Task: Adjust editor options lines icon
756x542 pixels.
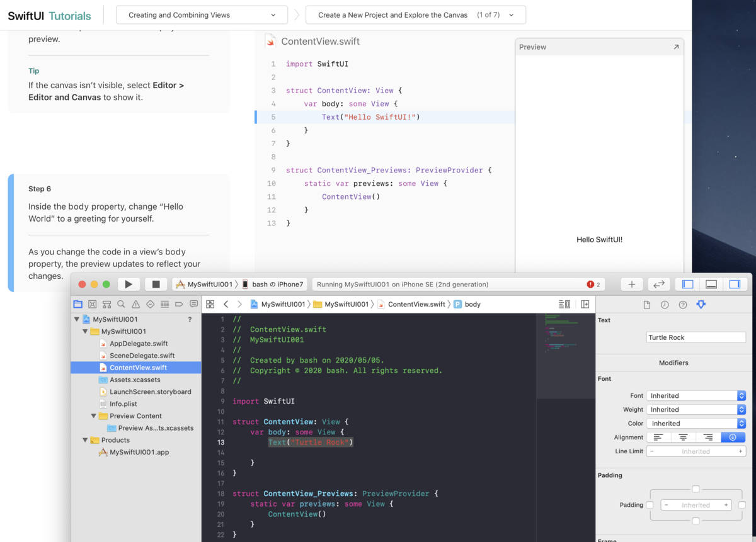Action: (564, 304)
